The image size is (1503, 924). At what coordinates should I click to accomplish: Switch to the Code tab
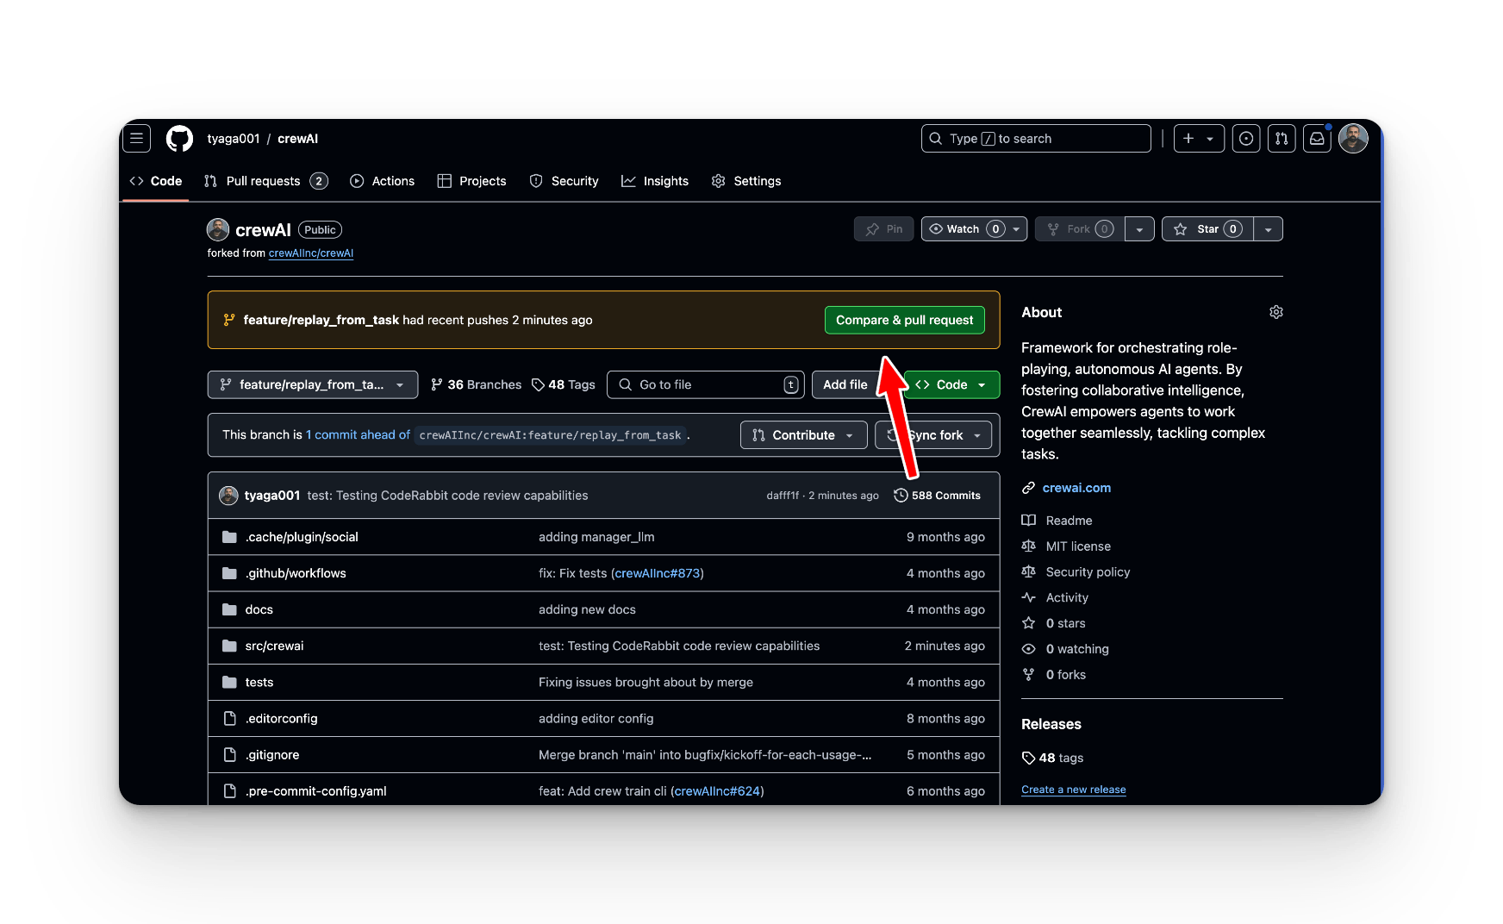(x=156, y=181)
